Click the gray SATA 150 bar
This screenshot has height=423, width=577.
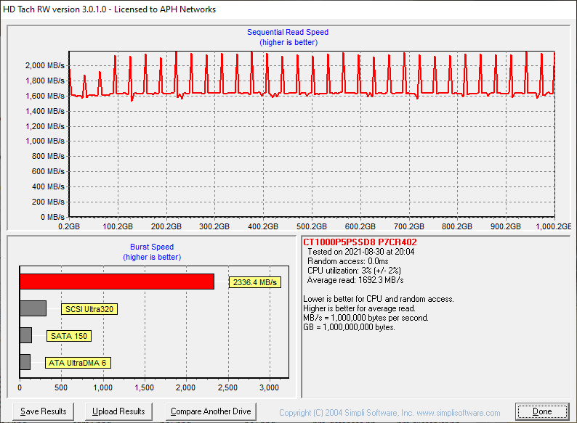(x=25, y=335)
